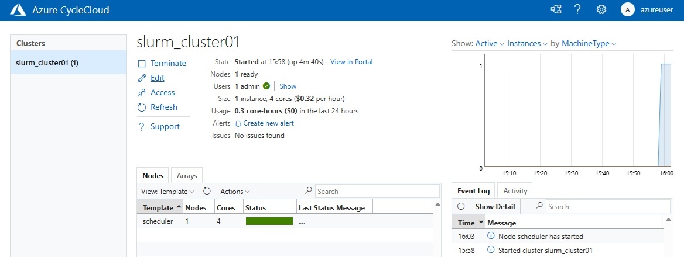Click the 'Node scheduler has started' message

point(541,237)
